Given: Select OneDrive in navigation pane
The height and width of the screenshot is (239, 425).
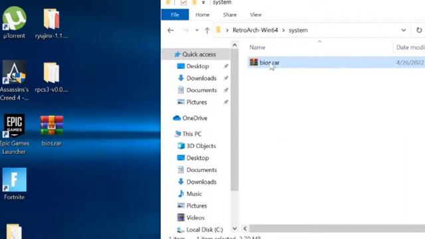Looking at the screenshot, I should pyautogui.click(x=190, y=118).
